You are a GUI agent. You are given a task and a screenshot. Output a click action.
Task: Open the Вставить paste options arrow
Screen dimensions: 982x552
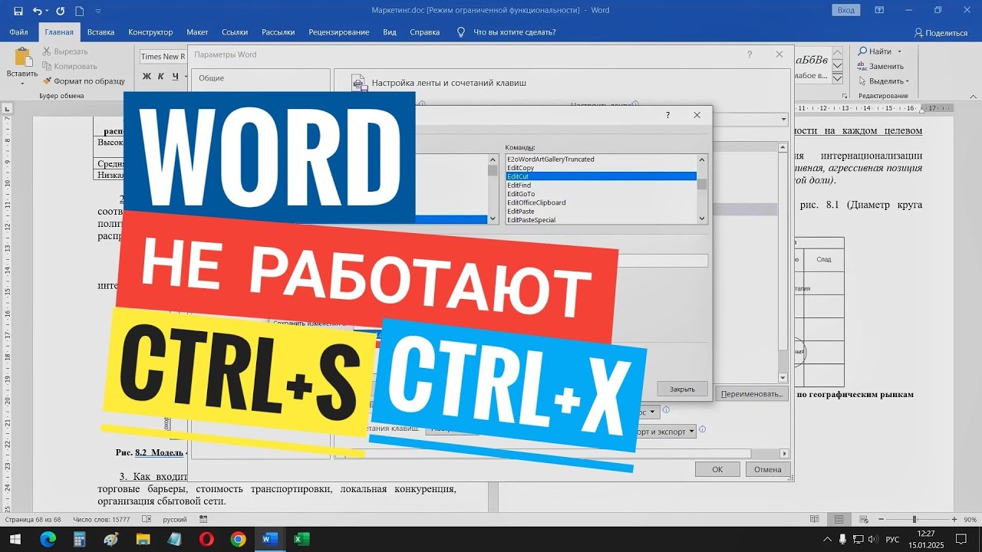[22, 82]
